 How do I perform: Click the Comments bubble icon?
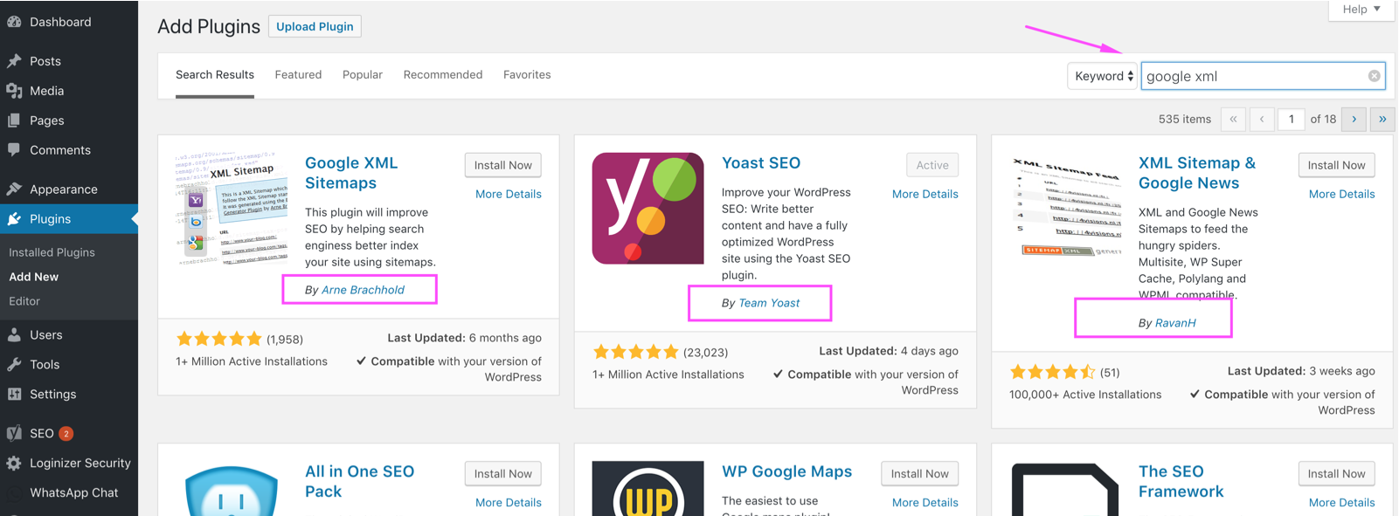click(x=14, y=150)
